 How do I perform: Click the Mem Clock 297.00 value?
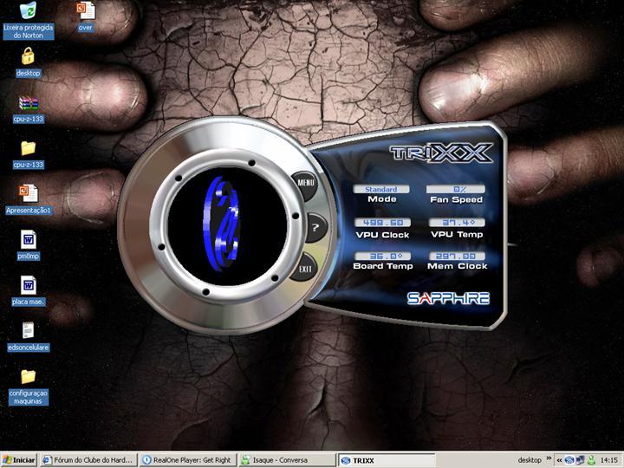point(457,256)
